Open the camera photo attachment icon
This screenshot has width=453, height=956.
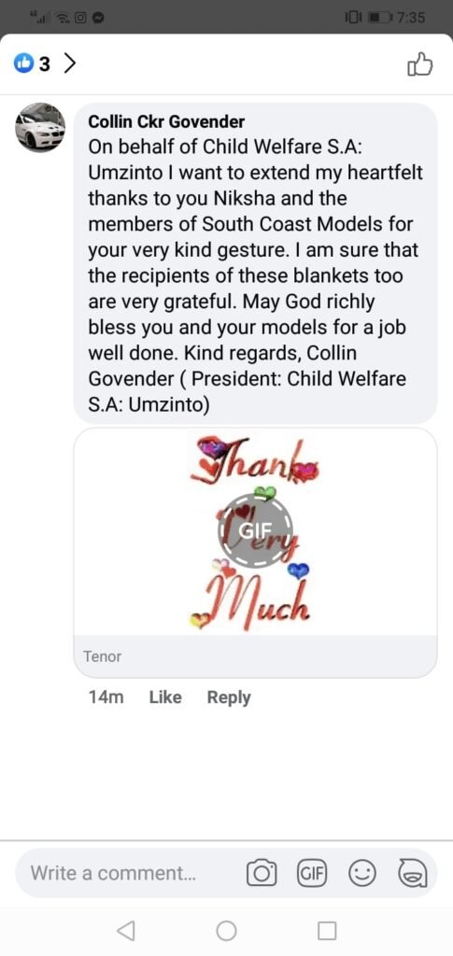[x=262, y=874]
